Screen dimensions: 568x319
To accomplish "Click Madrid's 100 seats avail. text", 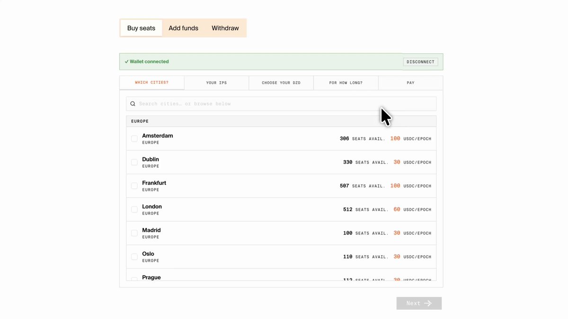I will click(366, 233).
